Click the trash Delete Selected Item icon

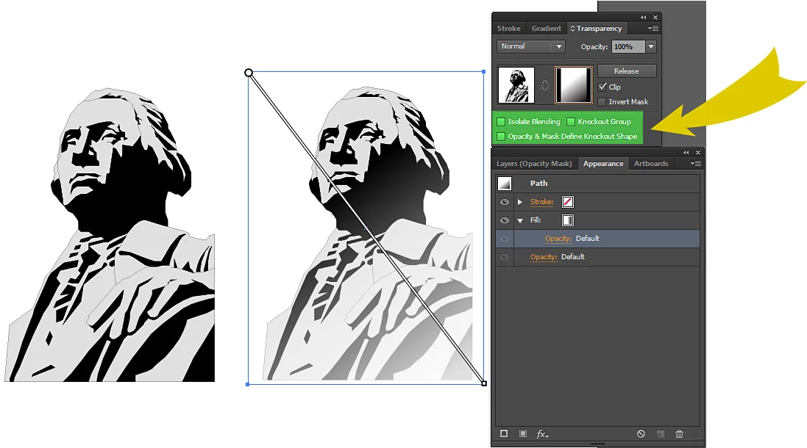(x=679, y=433)
